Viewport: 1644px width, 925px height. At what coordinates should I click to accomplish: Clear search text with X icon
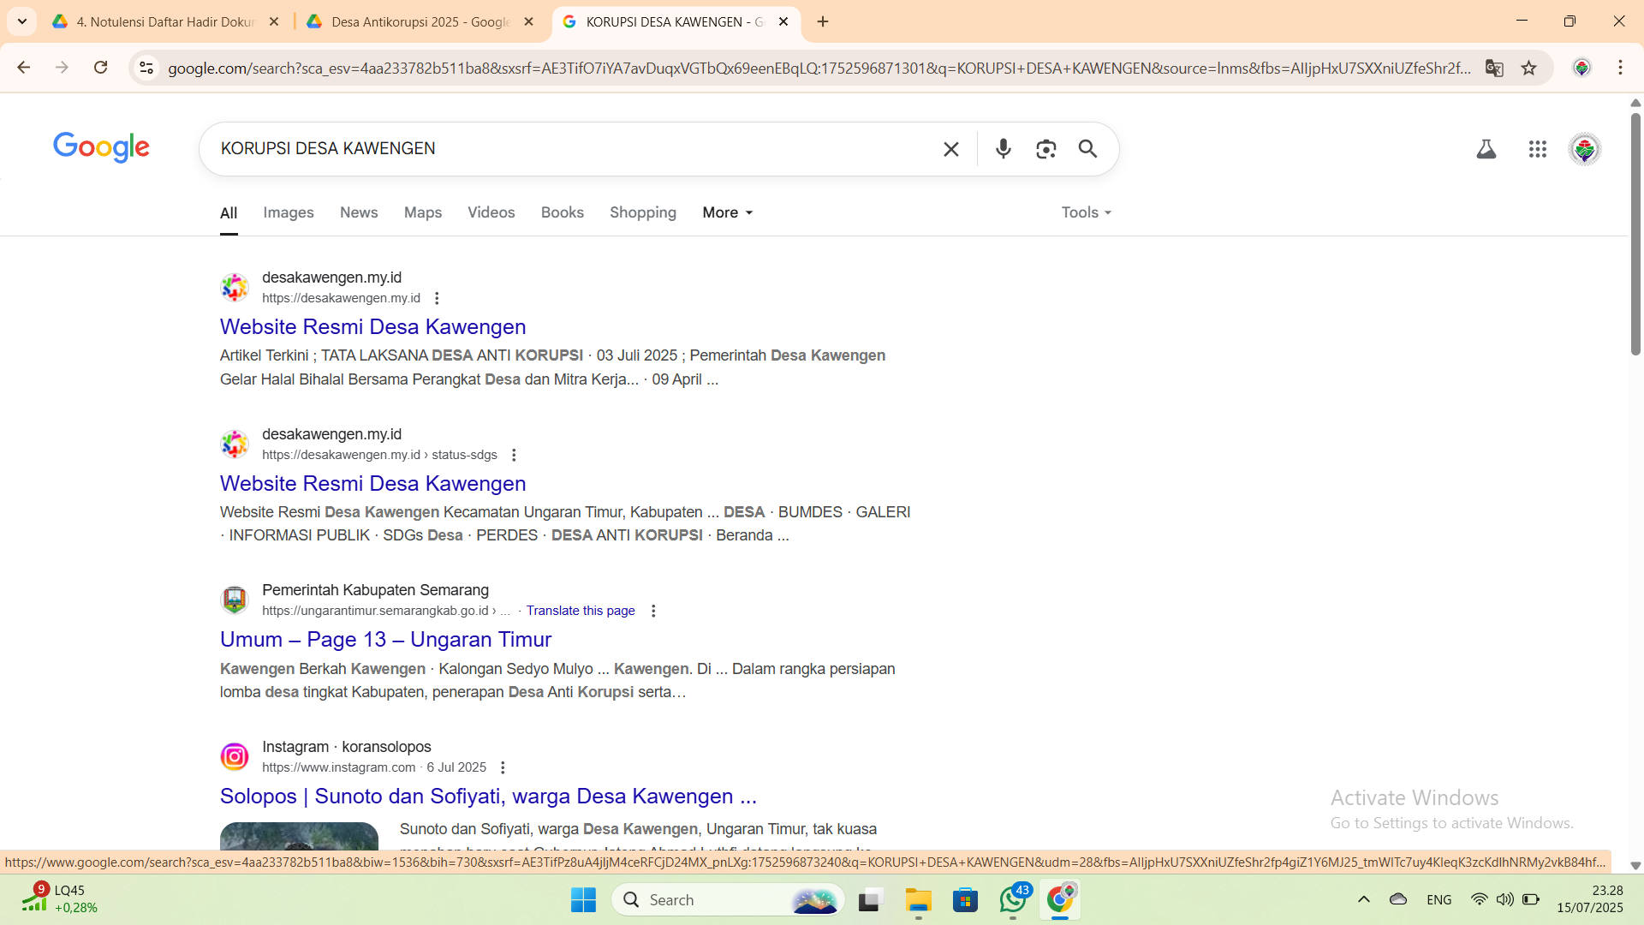950,149
